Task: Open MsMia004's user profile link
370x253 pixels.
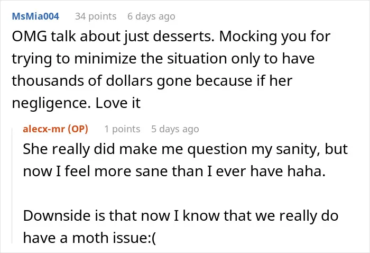Action: tap(35, 16)
